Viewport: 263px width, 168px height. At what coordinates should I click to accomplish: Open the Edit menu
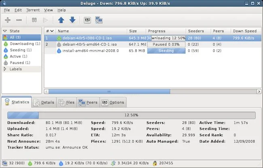18,10
